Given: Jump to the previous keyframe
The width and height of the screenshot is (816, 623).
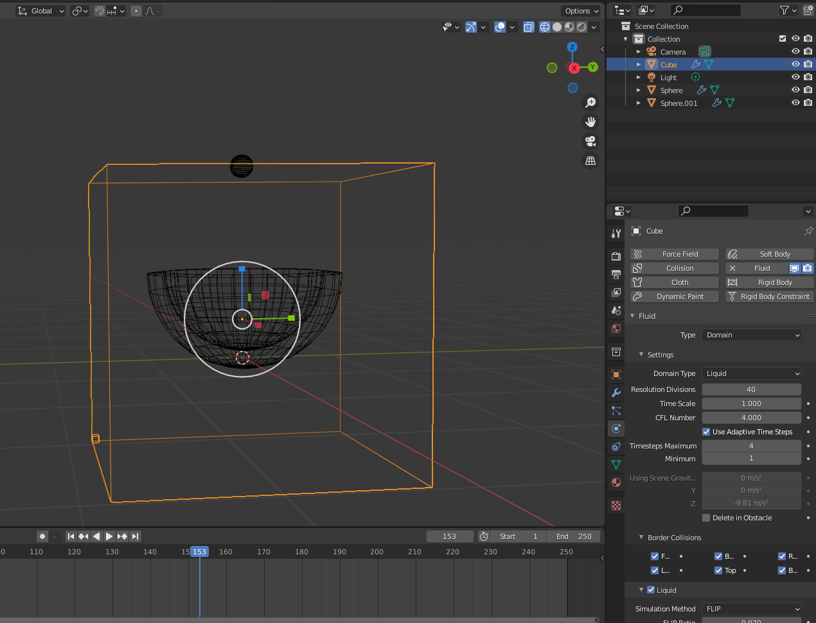Looking at the screenshot, I should click(84, 536).
